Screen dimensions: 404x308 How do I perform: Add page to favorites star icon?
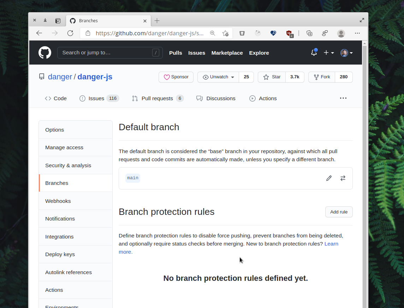[x=225, y=33]
